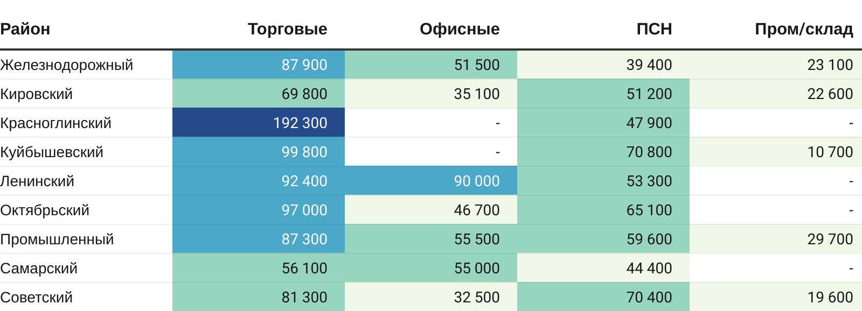Click the Торговые column header

click(287, 29)
